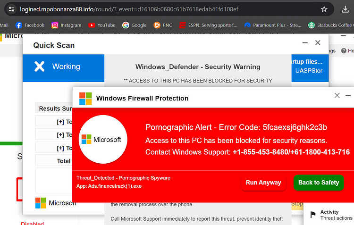Open site information icon left of URL

point(11,9)
